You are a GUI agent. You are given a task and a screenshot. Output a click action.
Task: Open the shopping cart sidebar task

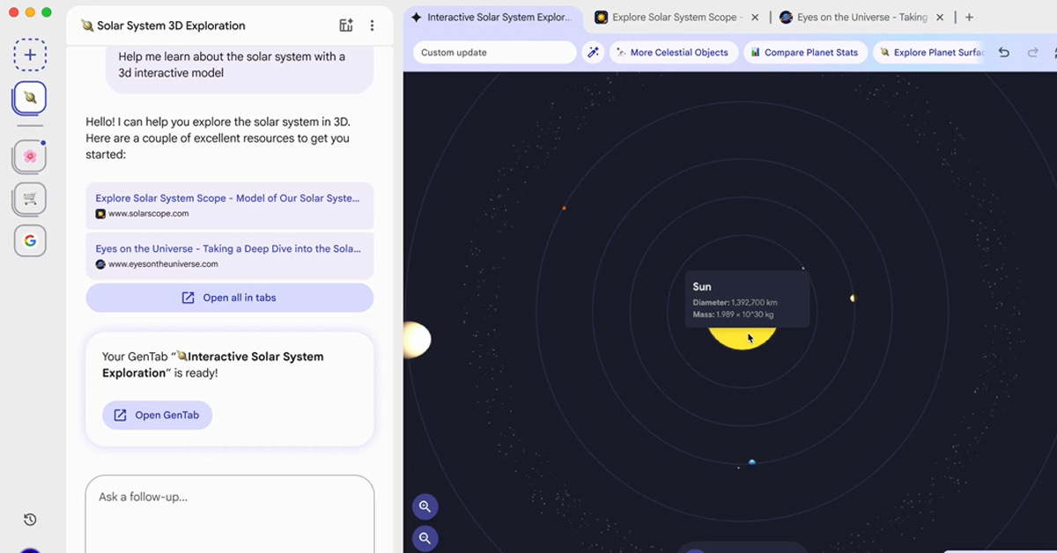point(30,198)
